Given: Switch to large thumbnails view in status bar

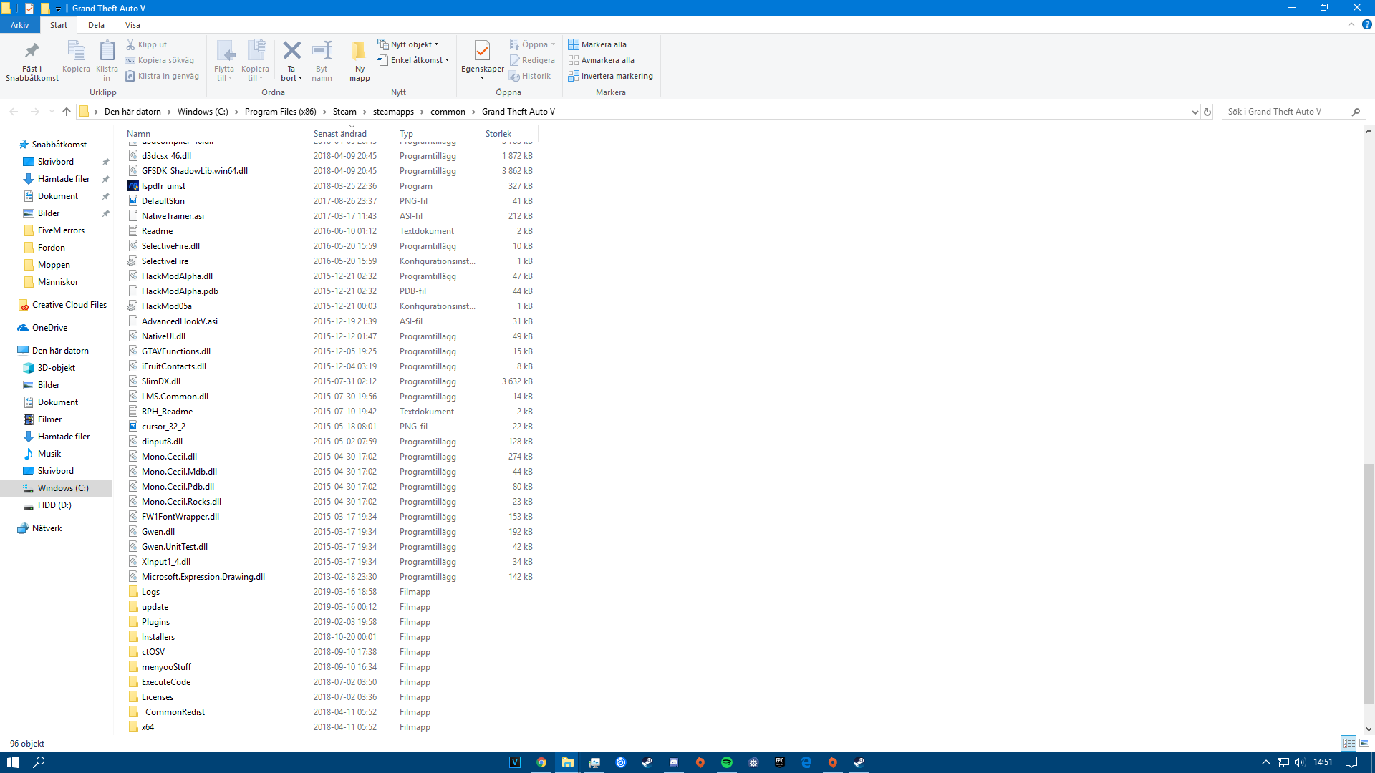Looking at the screenshot, I should (x=1365, y=743).
